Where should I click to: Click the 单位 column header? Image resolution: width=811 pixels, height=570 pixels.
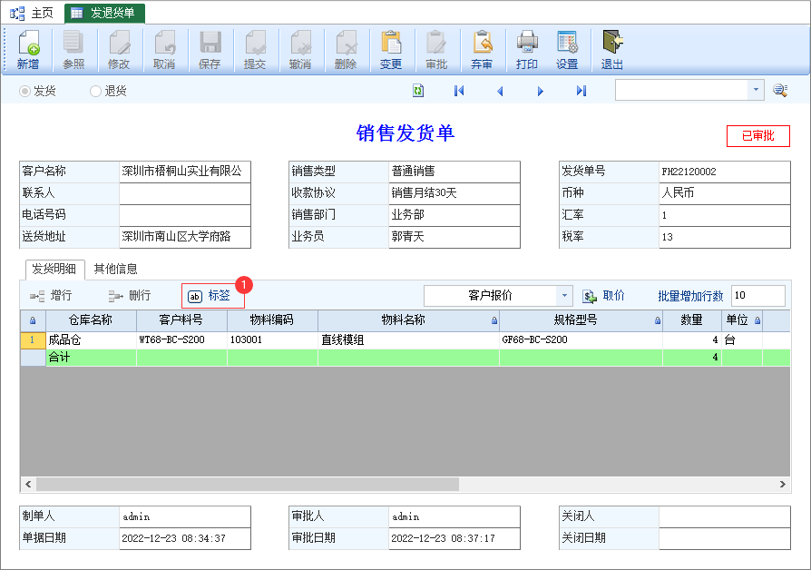click(742, 320)
